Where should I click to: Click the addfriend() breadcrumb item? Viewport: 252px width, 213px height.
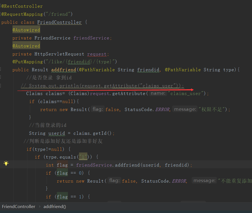tap(55, 206)
